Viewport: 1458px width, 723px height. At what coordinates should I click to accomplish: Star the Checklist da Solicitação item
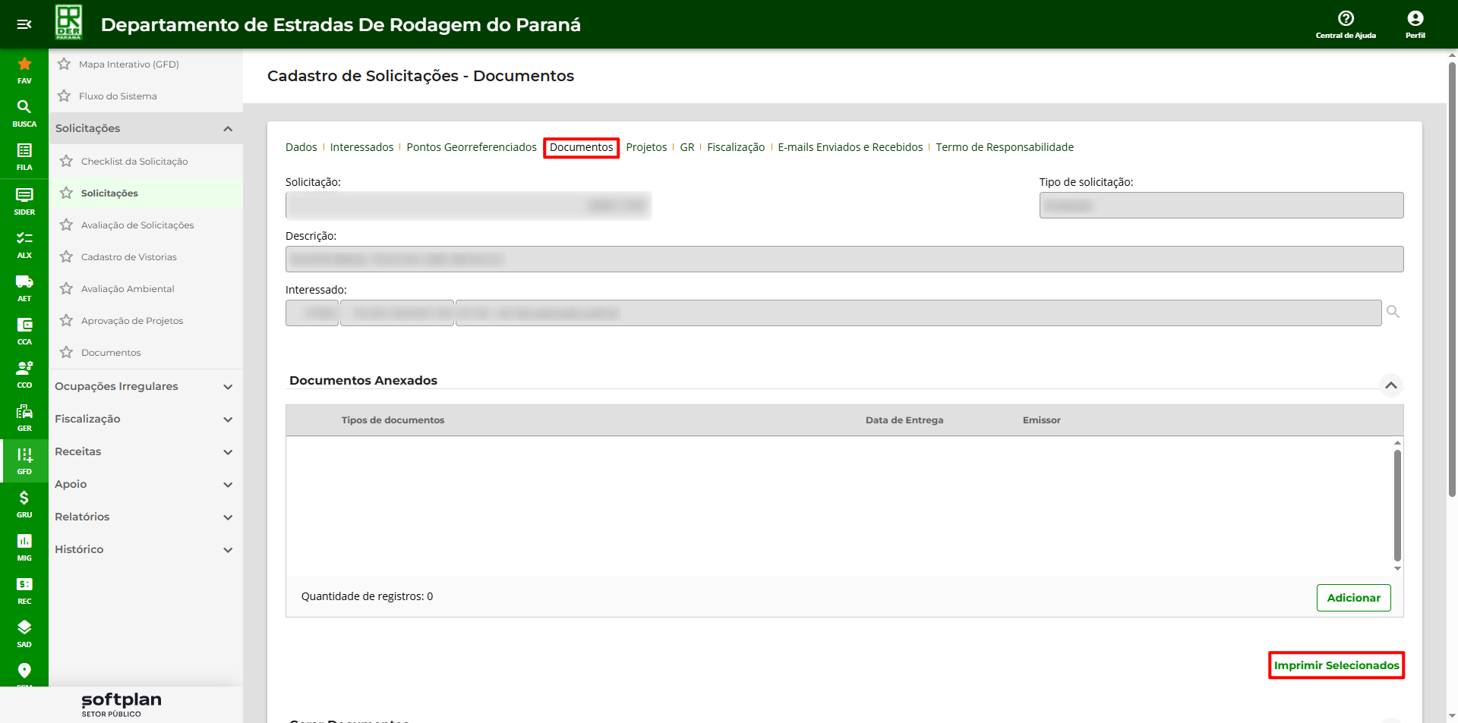click(x=67, y=162)
